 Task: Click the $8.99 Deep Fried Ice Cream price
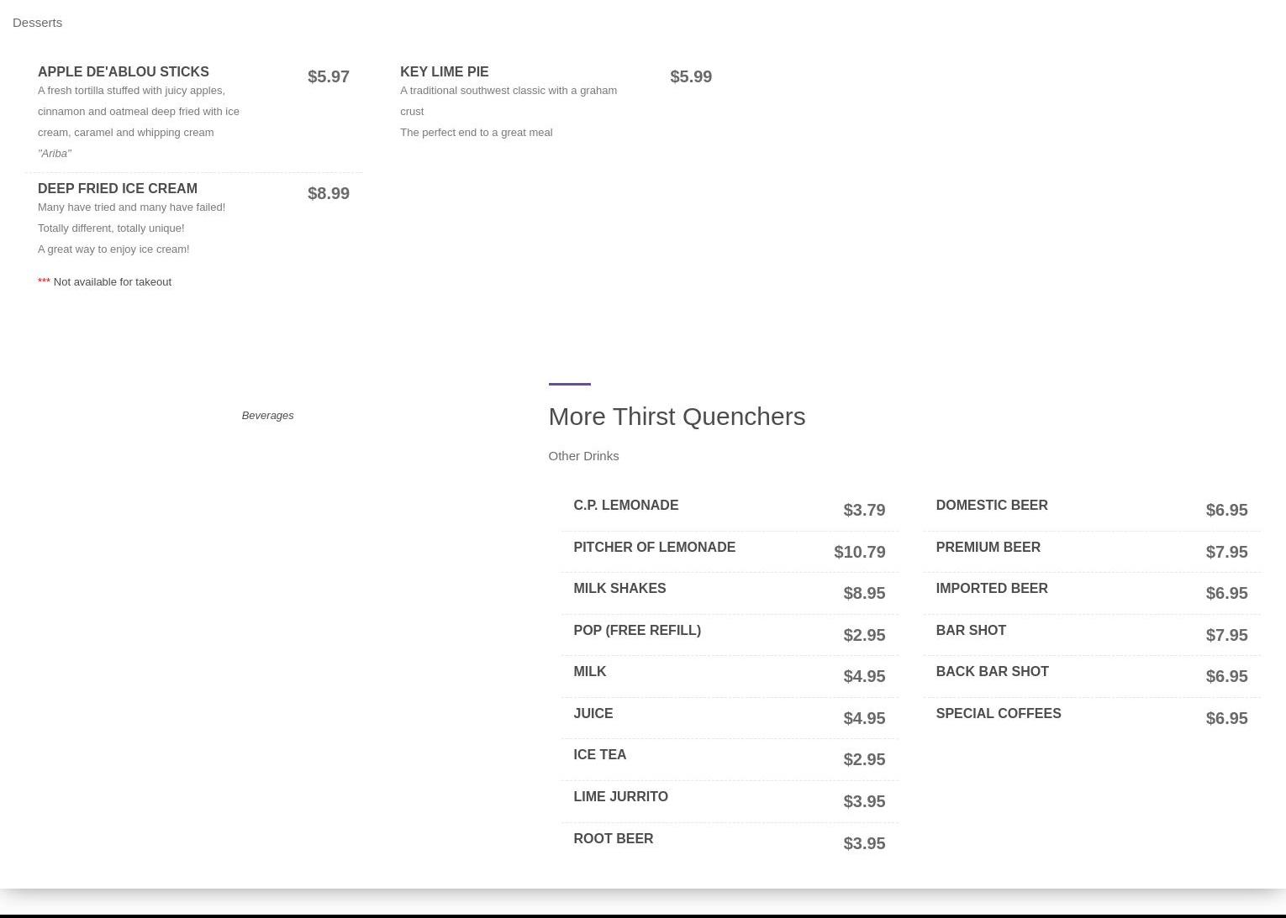click(328, 193)
